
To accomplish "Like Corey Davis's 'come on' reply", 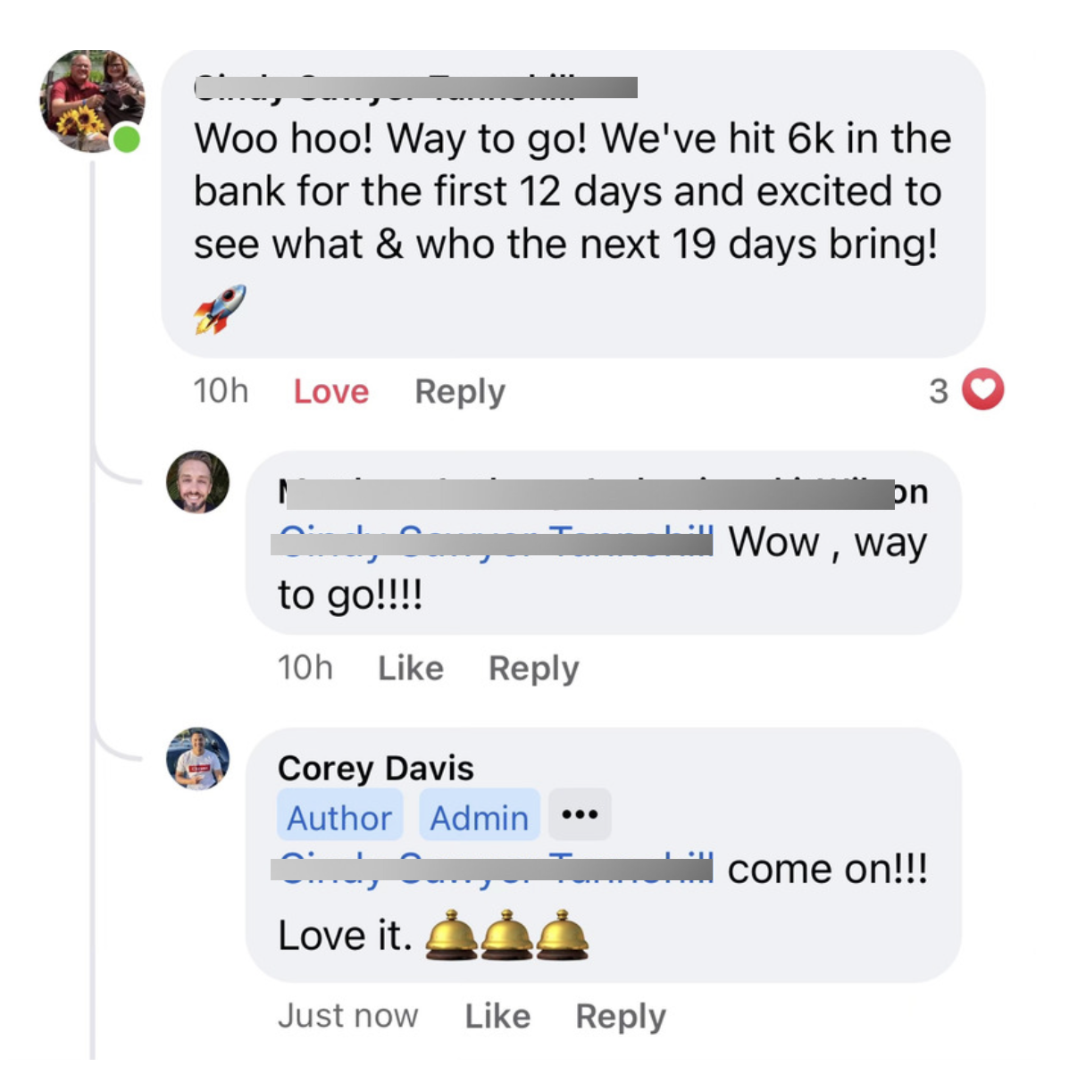I will tap(497, 1016).
